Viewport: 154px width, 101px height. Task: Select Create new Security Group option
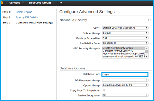pyautogui.click(x=123, y=48)
